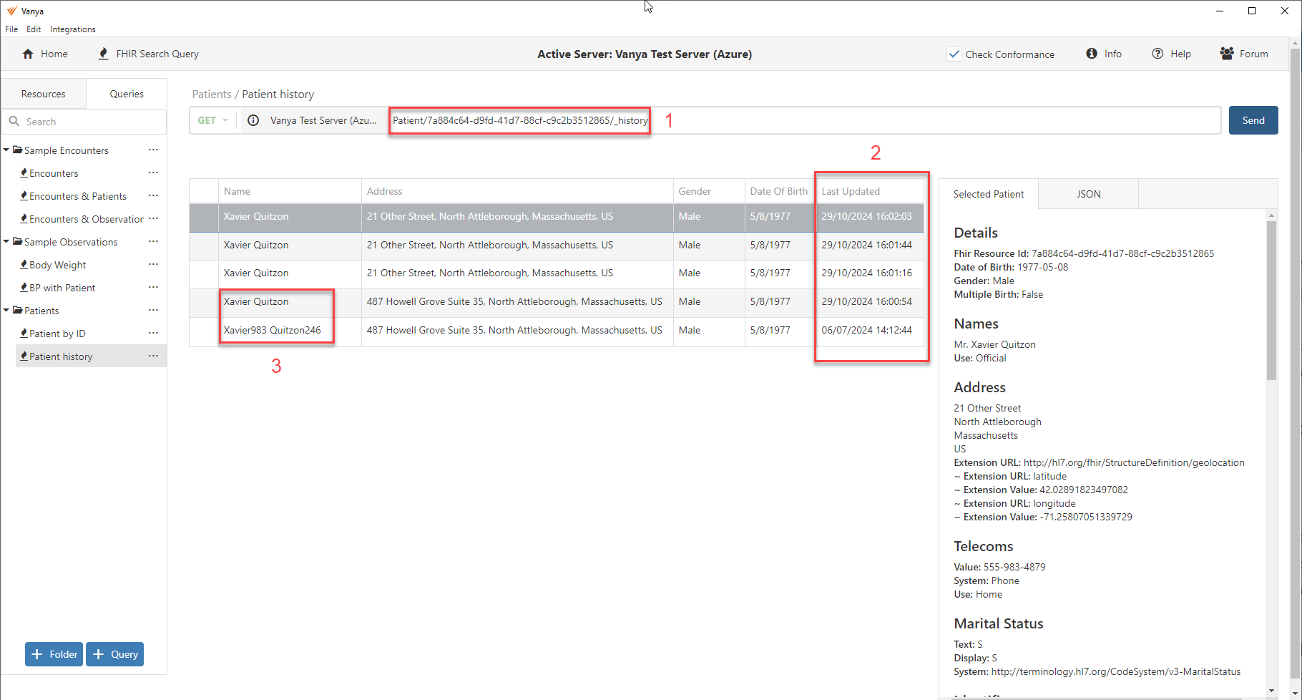This screenshot has width=1302, height=700.
Task: Open more options for BP with Patient
Action: [153, 287]
